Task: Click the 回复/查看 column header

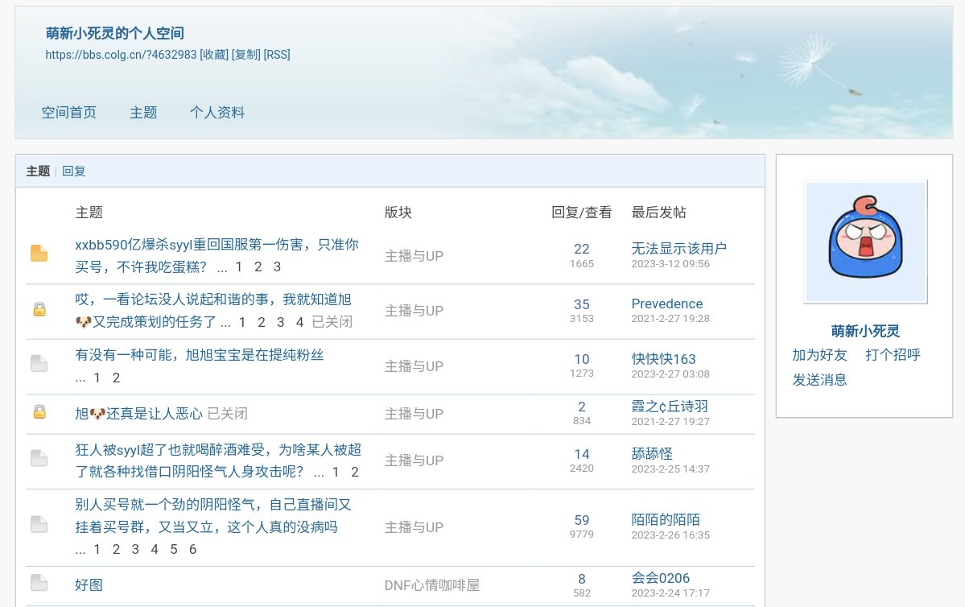Action: point(582,213)
